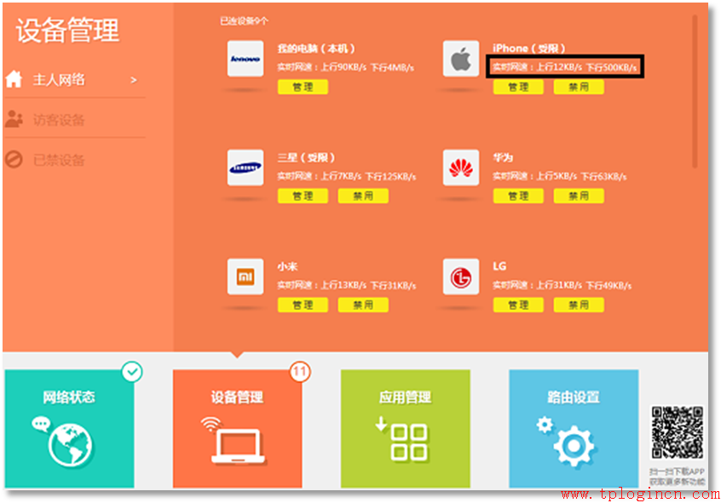The width and height of the screenshot is (721, 503).
Task: Disable 小米 with its 禁用 button
Action: click(x=363, y=305)
